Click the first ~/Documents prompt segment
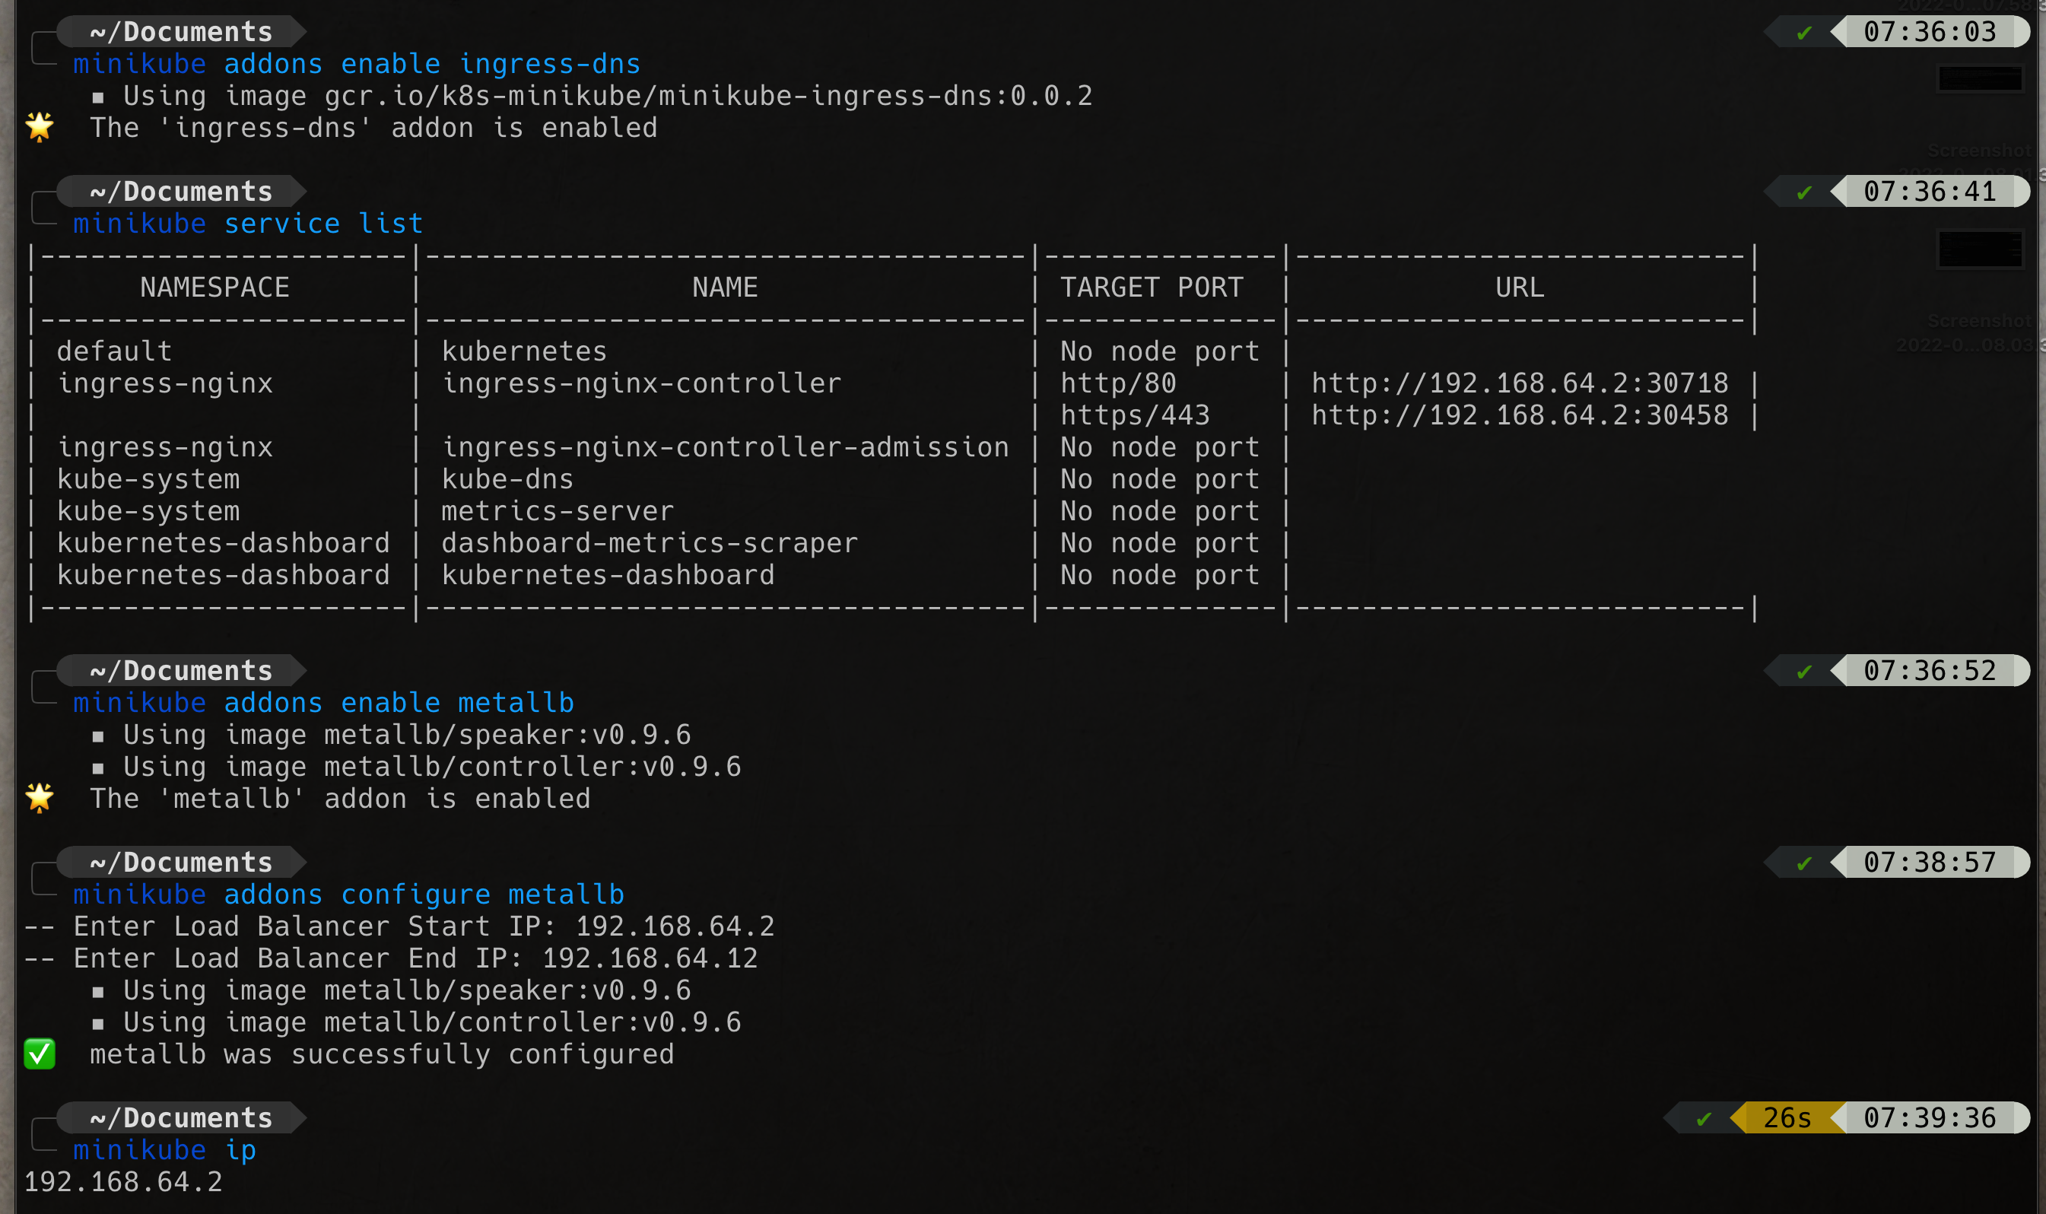This screenshot has height=1214, width=2046. click(x=182, y=32)
